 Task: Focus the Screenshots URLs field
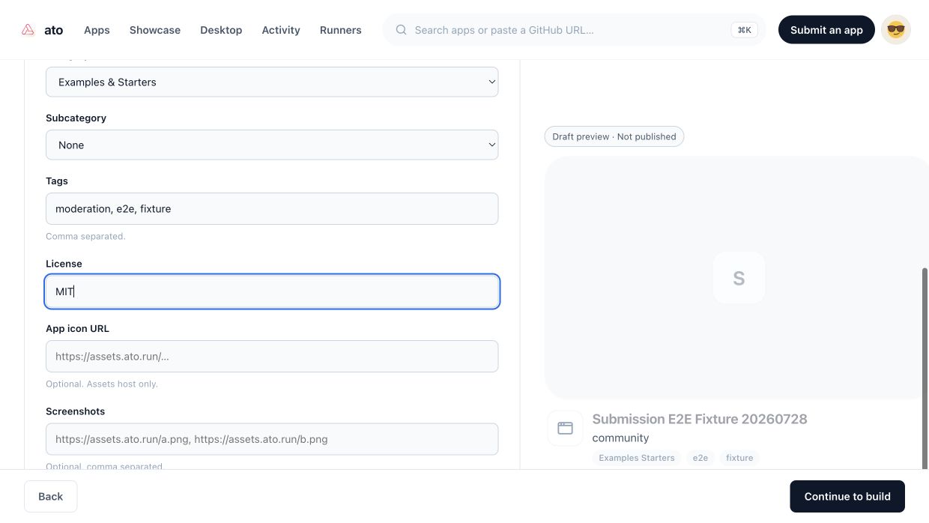click(272, 439)
